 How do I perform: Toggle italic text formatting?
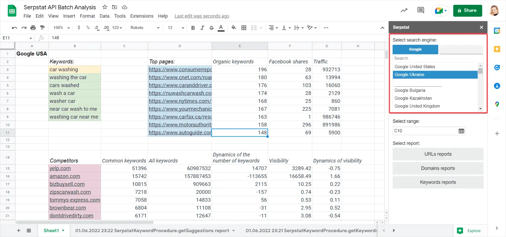pos(202,28)
